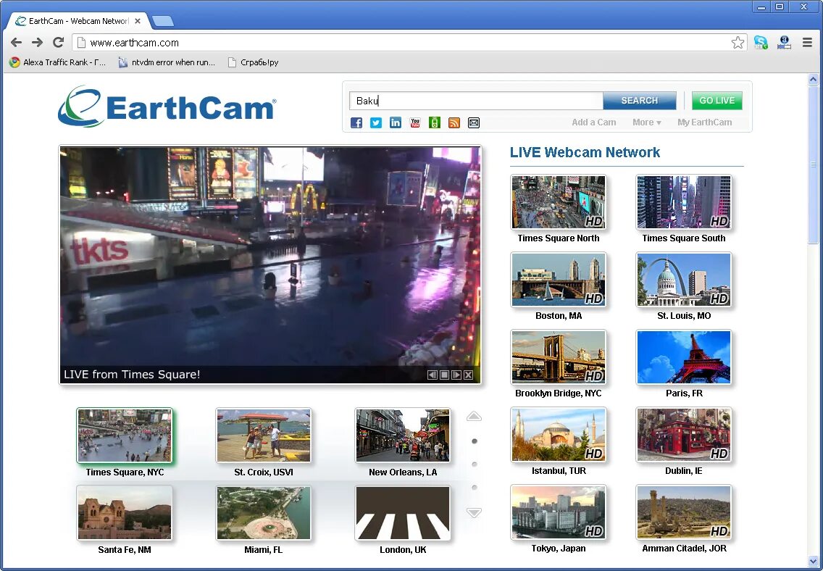Open the Add a Cam link
823x571 pixels.
tap(593, 122)
